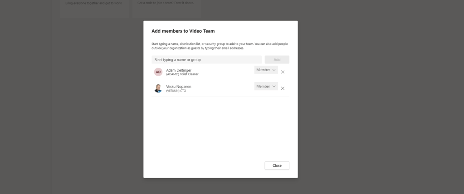This screenshot has height=194, width=464.
Task: Remove Adam Deltinger using the X icon
Action: coord(283,72)
